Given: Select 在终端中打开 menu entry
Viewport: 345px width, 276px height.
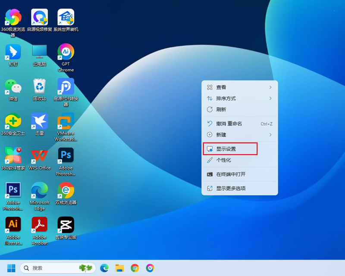Looking at the screenshot, I should 240,174.
